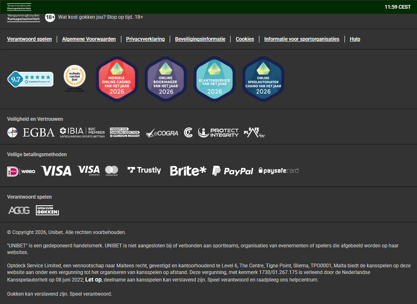Click the Copyright 2026 Unibet line
417x304 pixels.
[x=66, y=232]
